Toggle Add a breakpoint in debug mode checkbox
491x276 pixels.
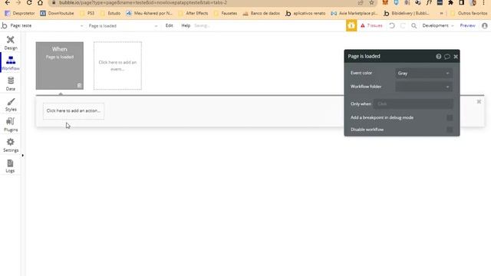coord(450,117)
